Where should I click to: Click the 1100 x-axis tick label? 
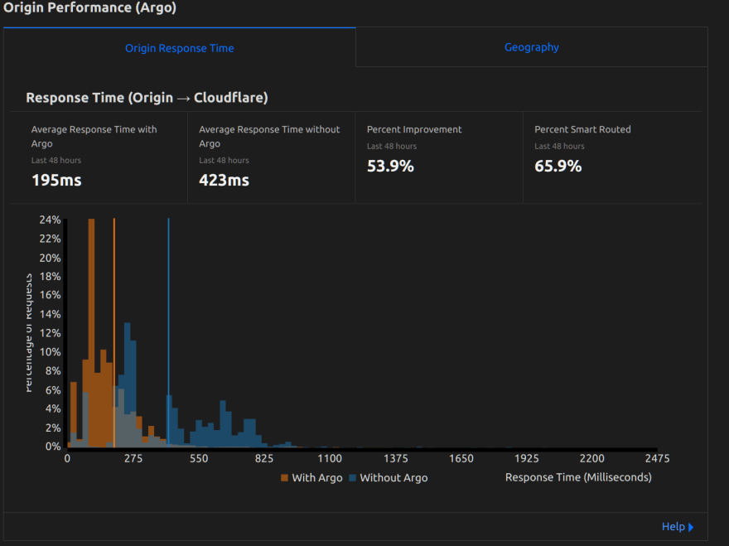pyautogui.click(x=330, y=458)
